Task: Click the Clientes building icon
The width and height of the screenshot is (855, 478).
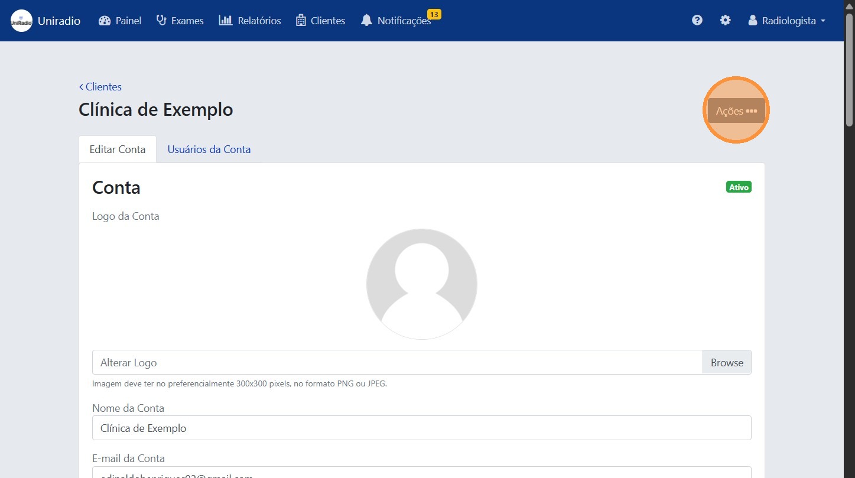Action: tap(301, 21)
